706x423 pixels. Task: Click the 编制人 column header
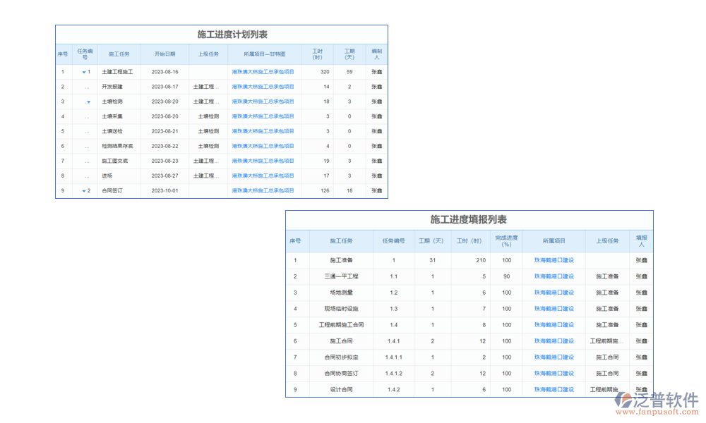377,54
